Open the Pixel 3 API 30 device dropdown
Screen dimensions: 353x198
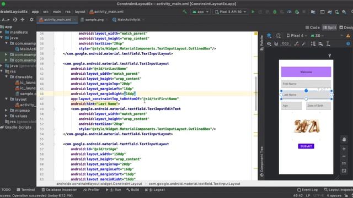pyautogui.click(x=230, y=12)
